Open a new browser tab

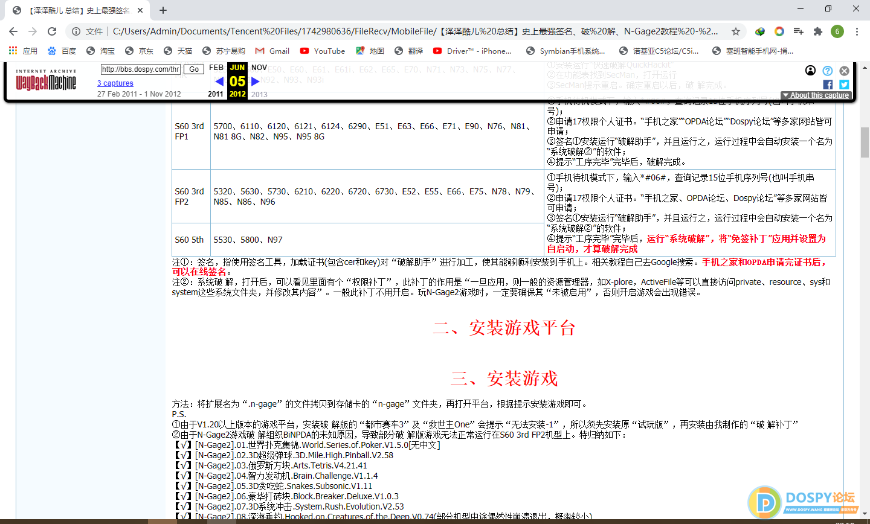[x=163, y=10]
